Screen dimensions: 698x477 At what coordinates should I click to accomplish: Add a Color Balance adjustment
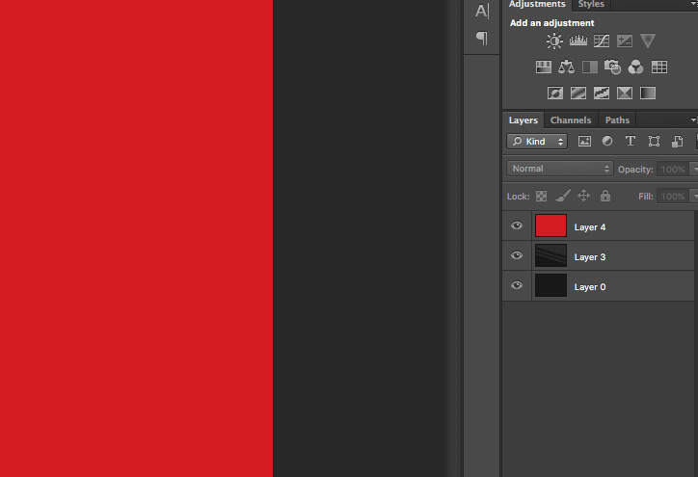(x=567, y=67)
